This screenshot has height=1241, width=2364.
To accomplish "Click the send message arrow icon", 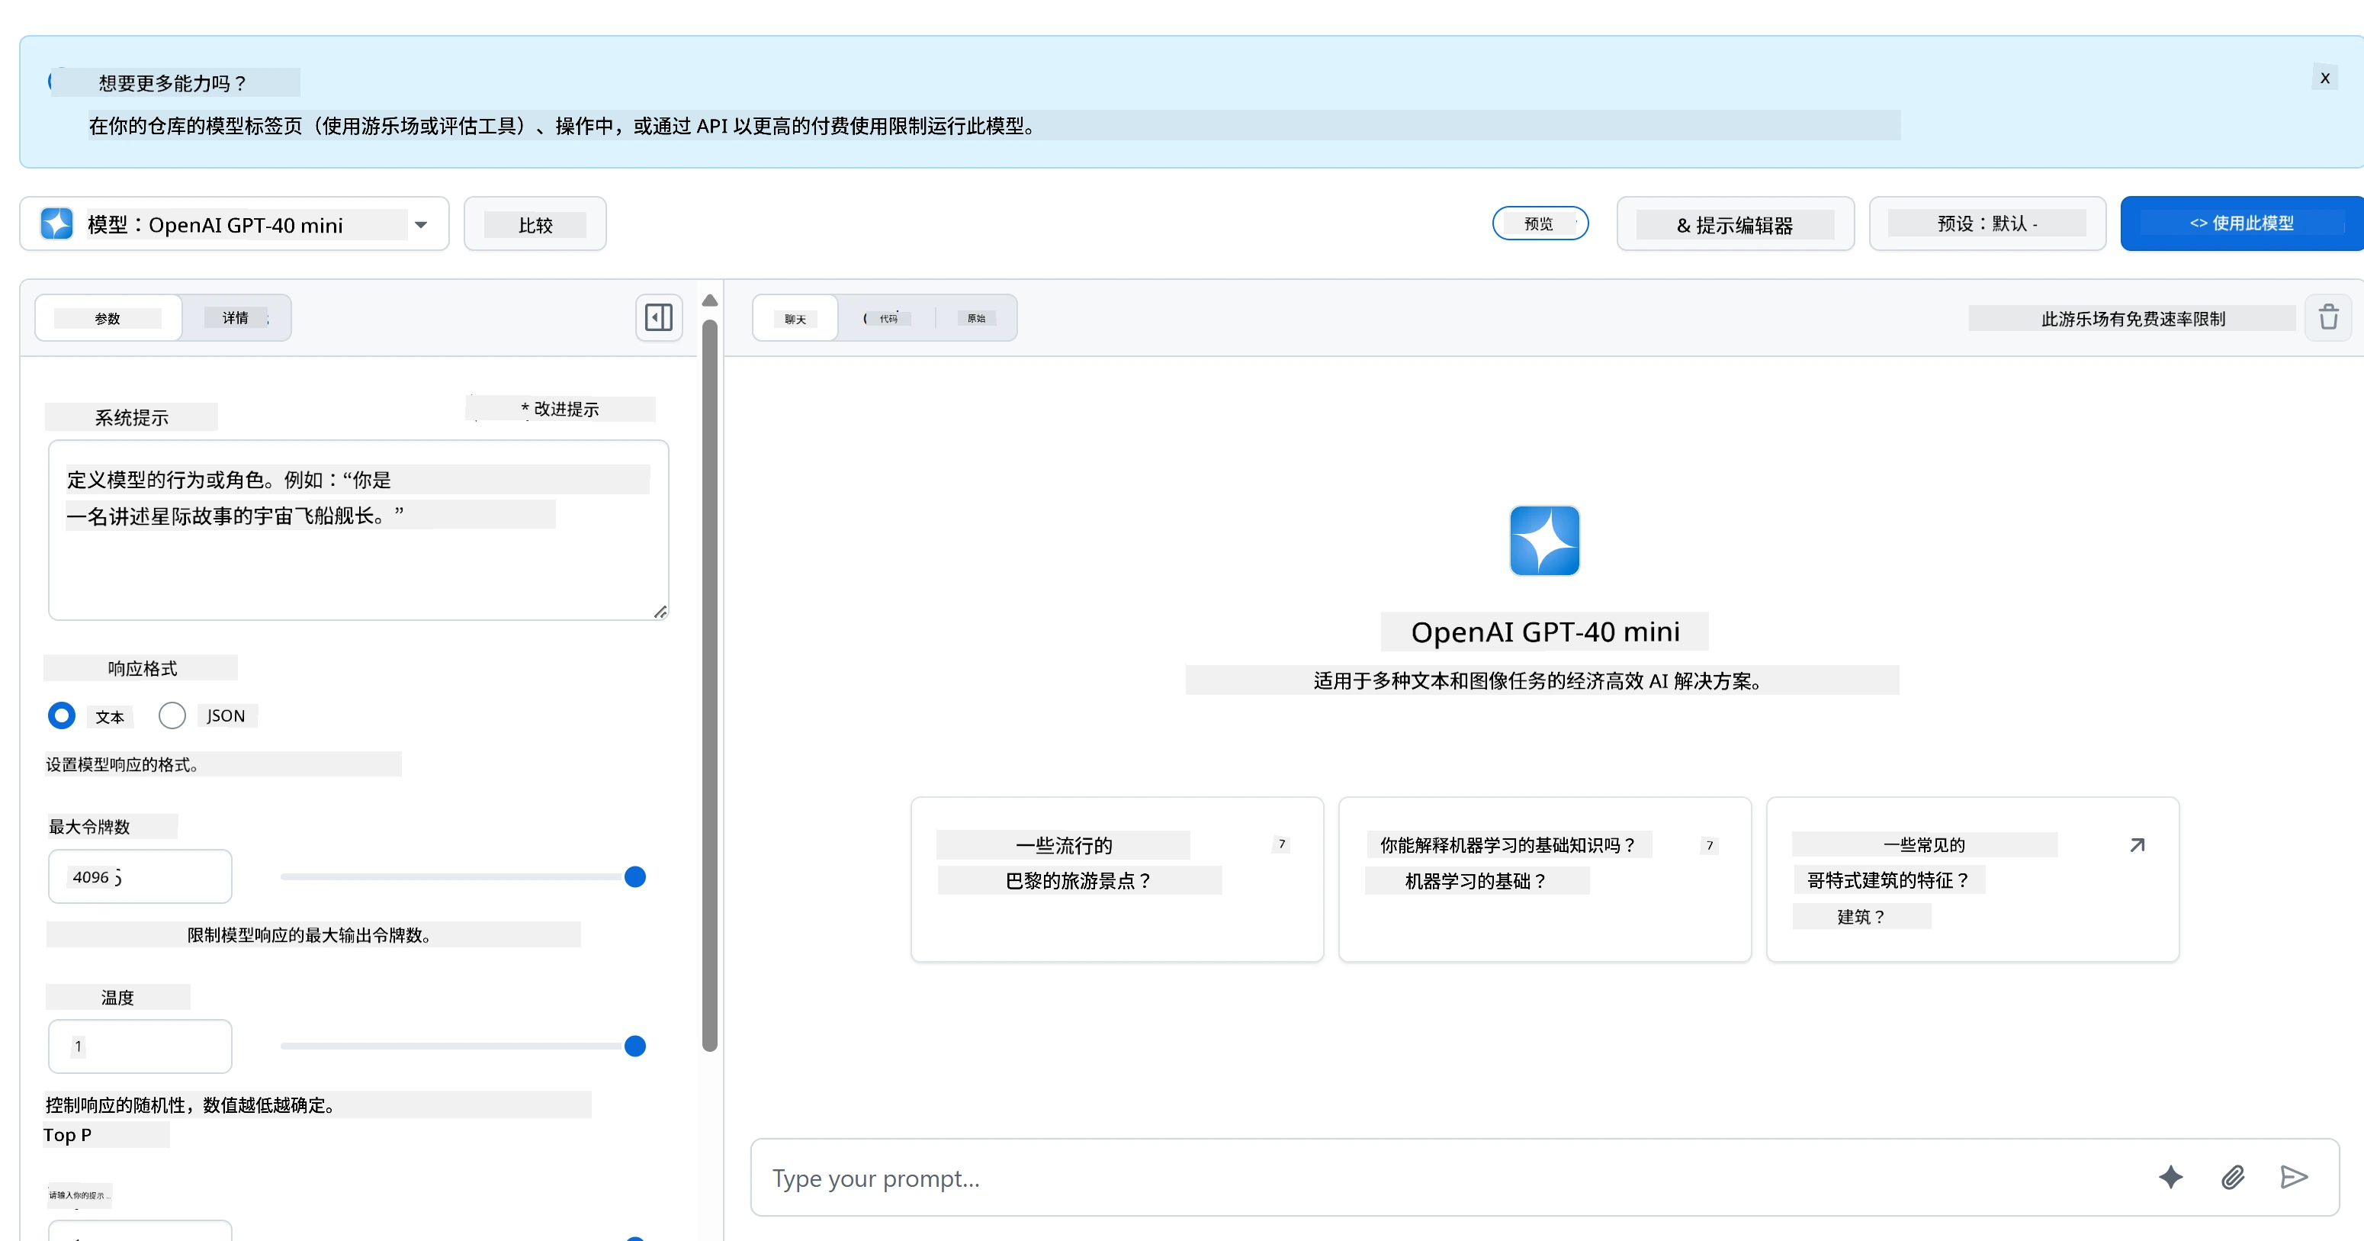I will point(2293,1178).
